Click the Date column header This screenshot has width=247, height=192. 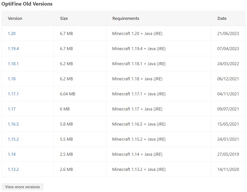click(x=222, y=19)
